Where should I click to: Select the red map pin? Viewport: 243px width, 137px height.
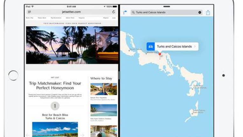[x=160, y=54]
